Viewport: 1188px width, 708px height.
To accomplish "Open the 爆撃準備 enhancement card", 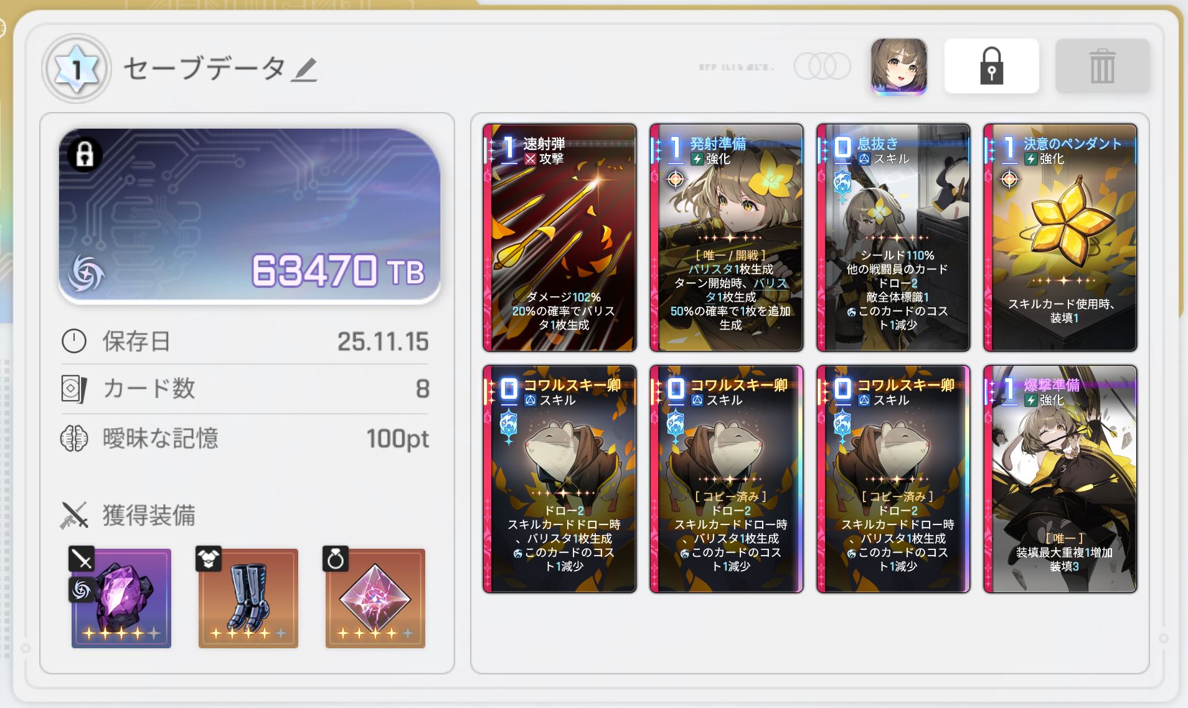I will (x=1060, y=479).
